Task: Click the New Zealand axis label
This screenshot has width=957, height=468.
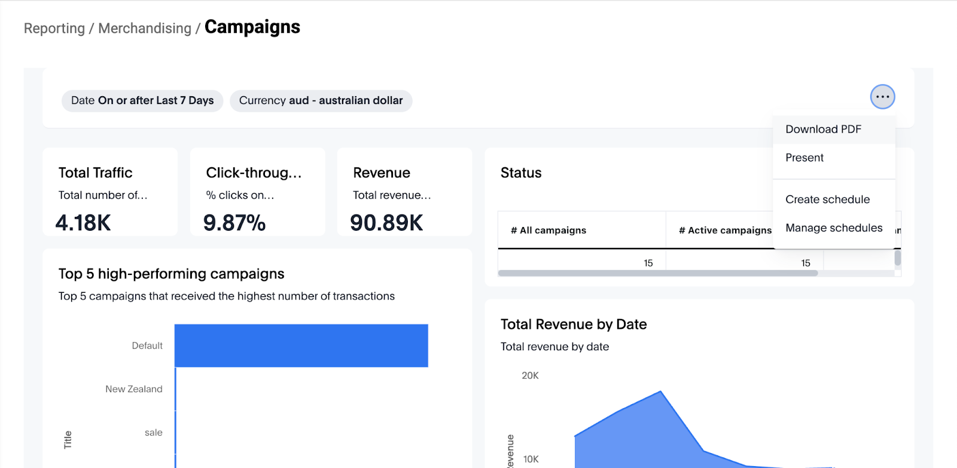Action: point(134,389)
